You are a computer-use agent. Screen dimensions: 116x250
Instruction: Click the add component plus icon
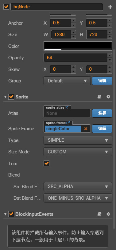110,7
